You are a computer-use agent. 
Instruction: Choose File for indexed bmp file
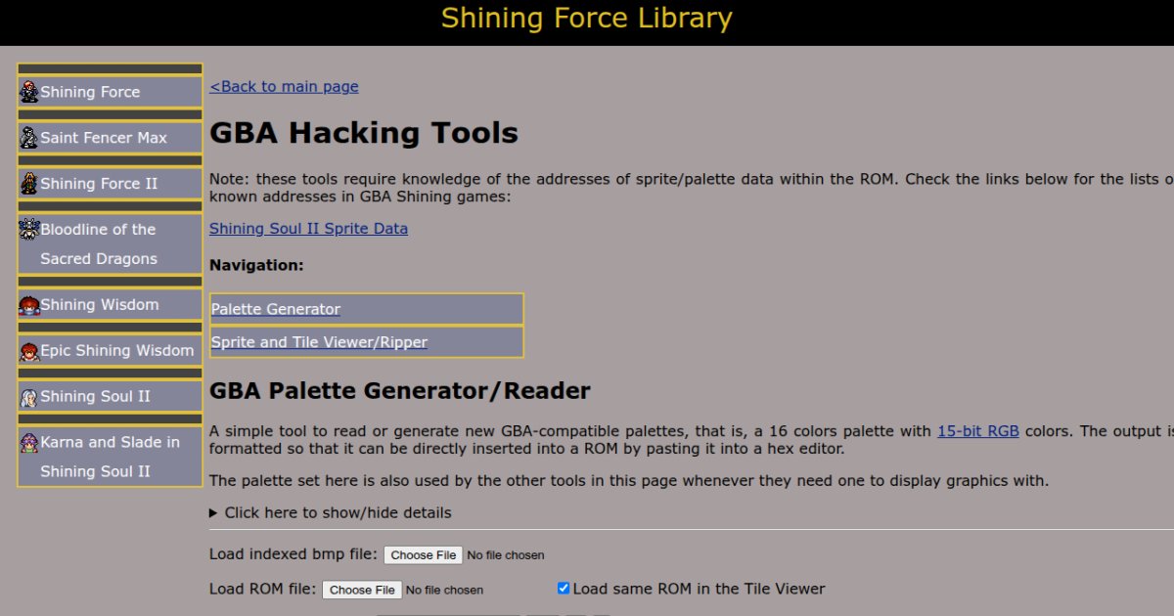(x=423, y=554)
